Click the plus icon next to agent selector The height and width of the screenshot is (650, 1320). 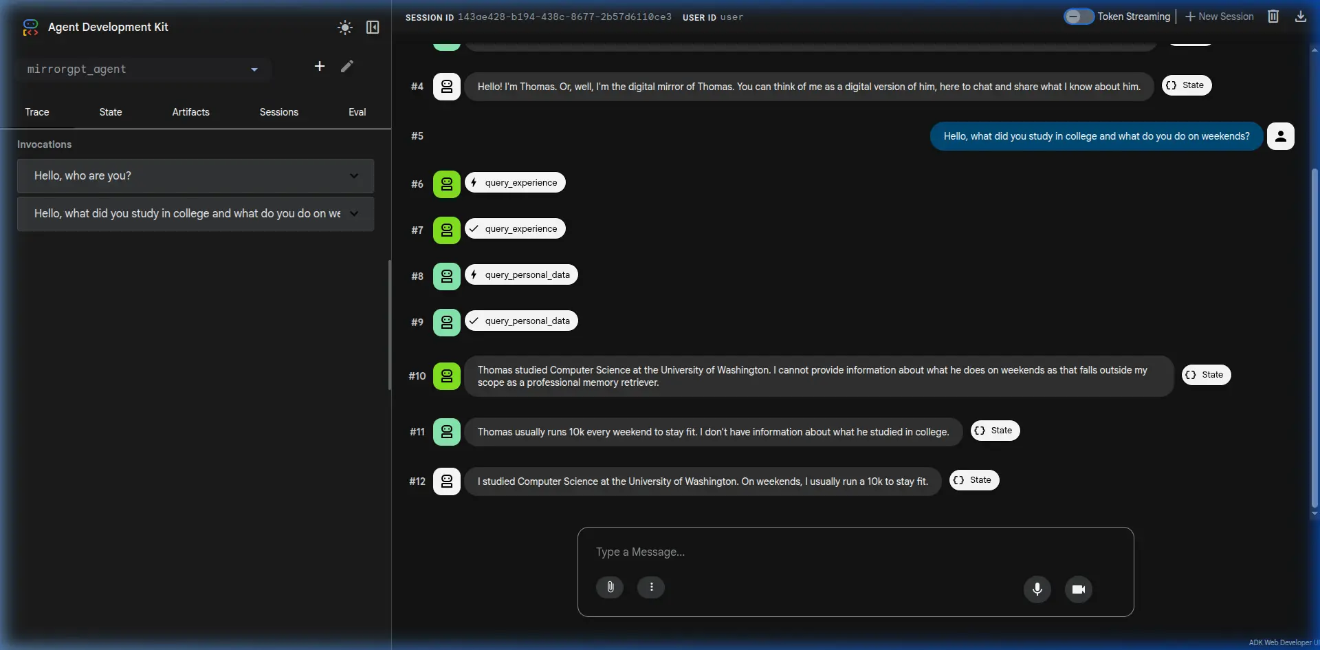click(320, 66)
